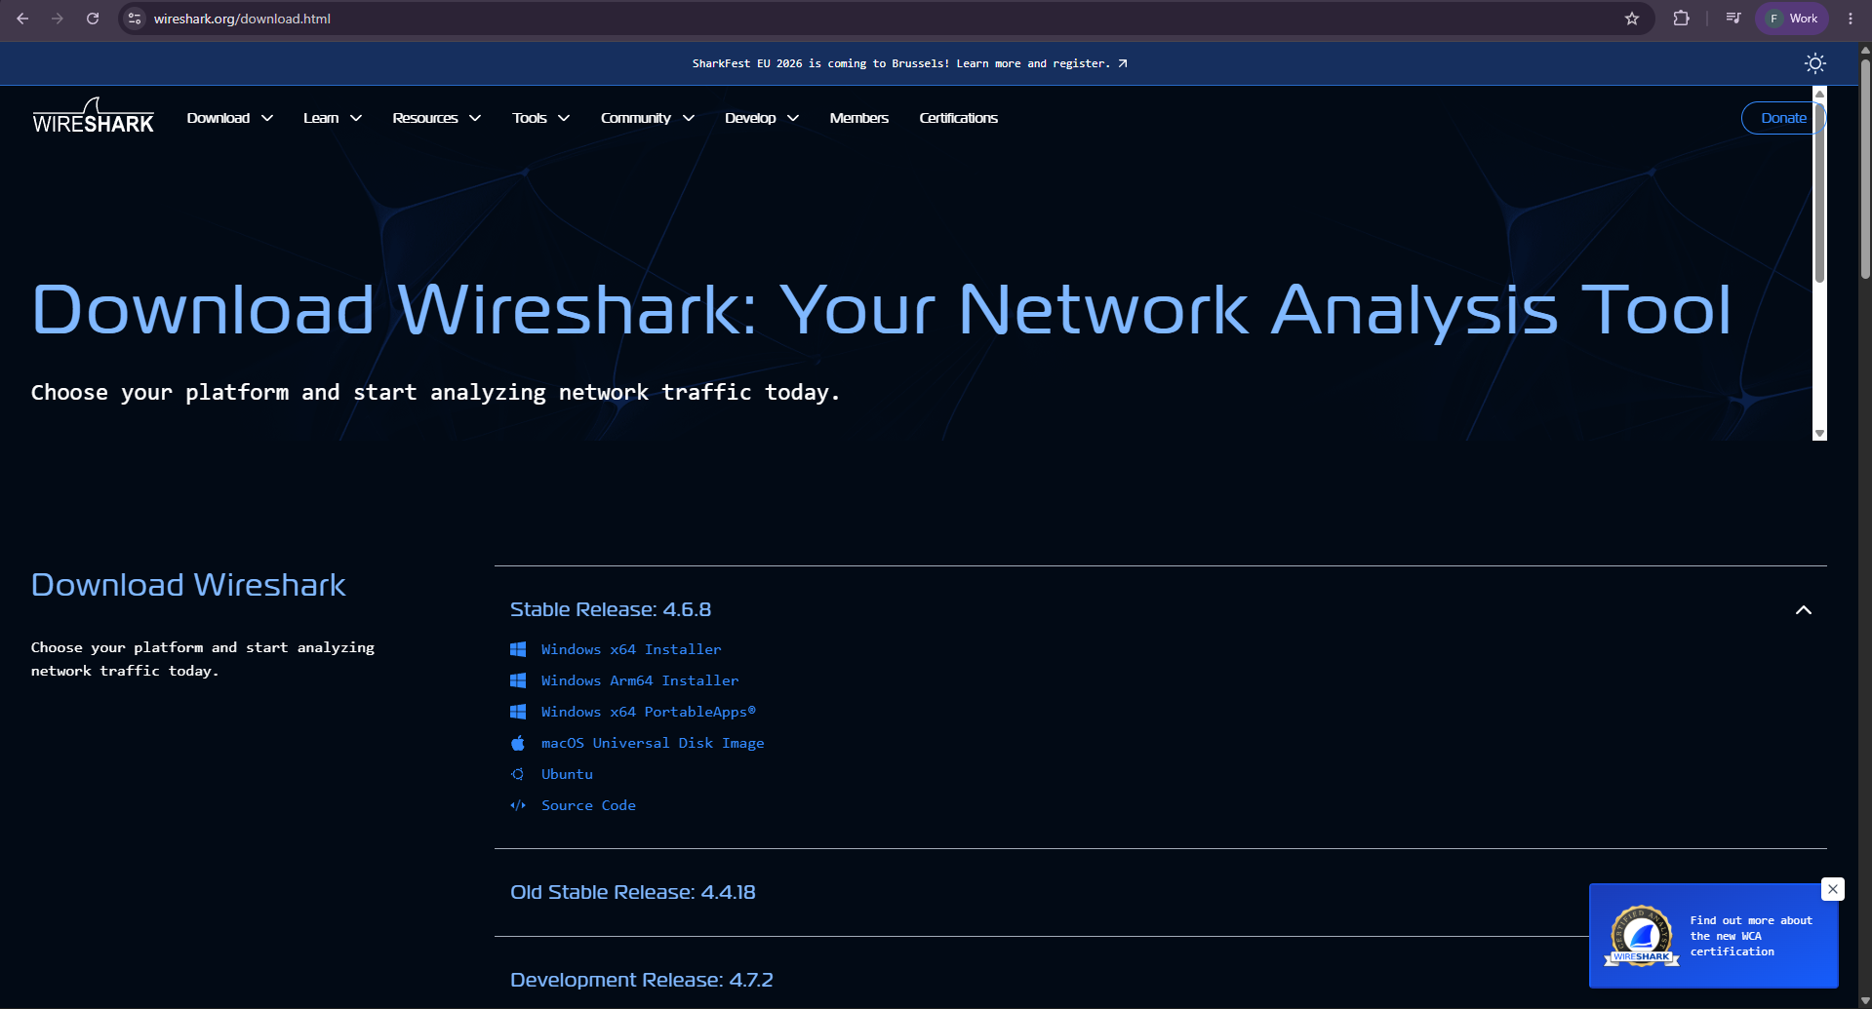
Task: Click the Windows icon beside Arm64 Installer
Action: coord(518,680)
